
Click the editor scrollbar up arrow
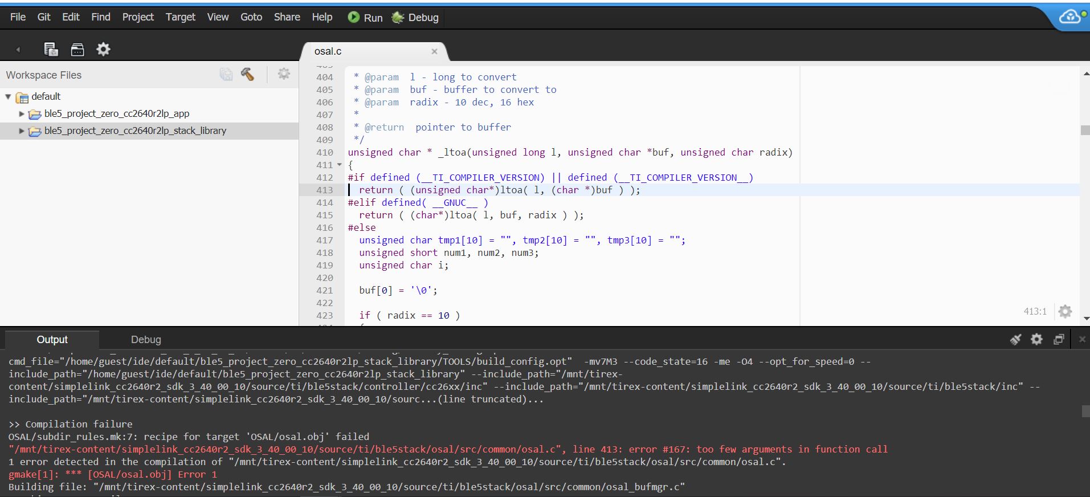[x=1085, y=74]
